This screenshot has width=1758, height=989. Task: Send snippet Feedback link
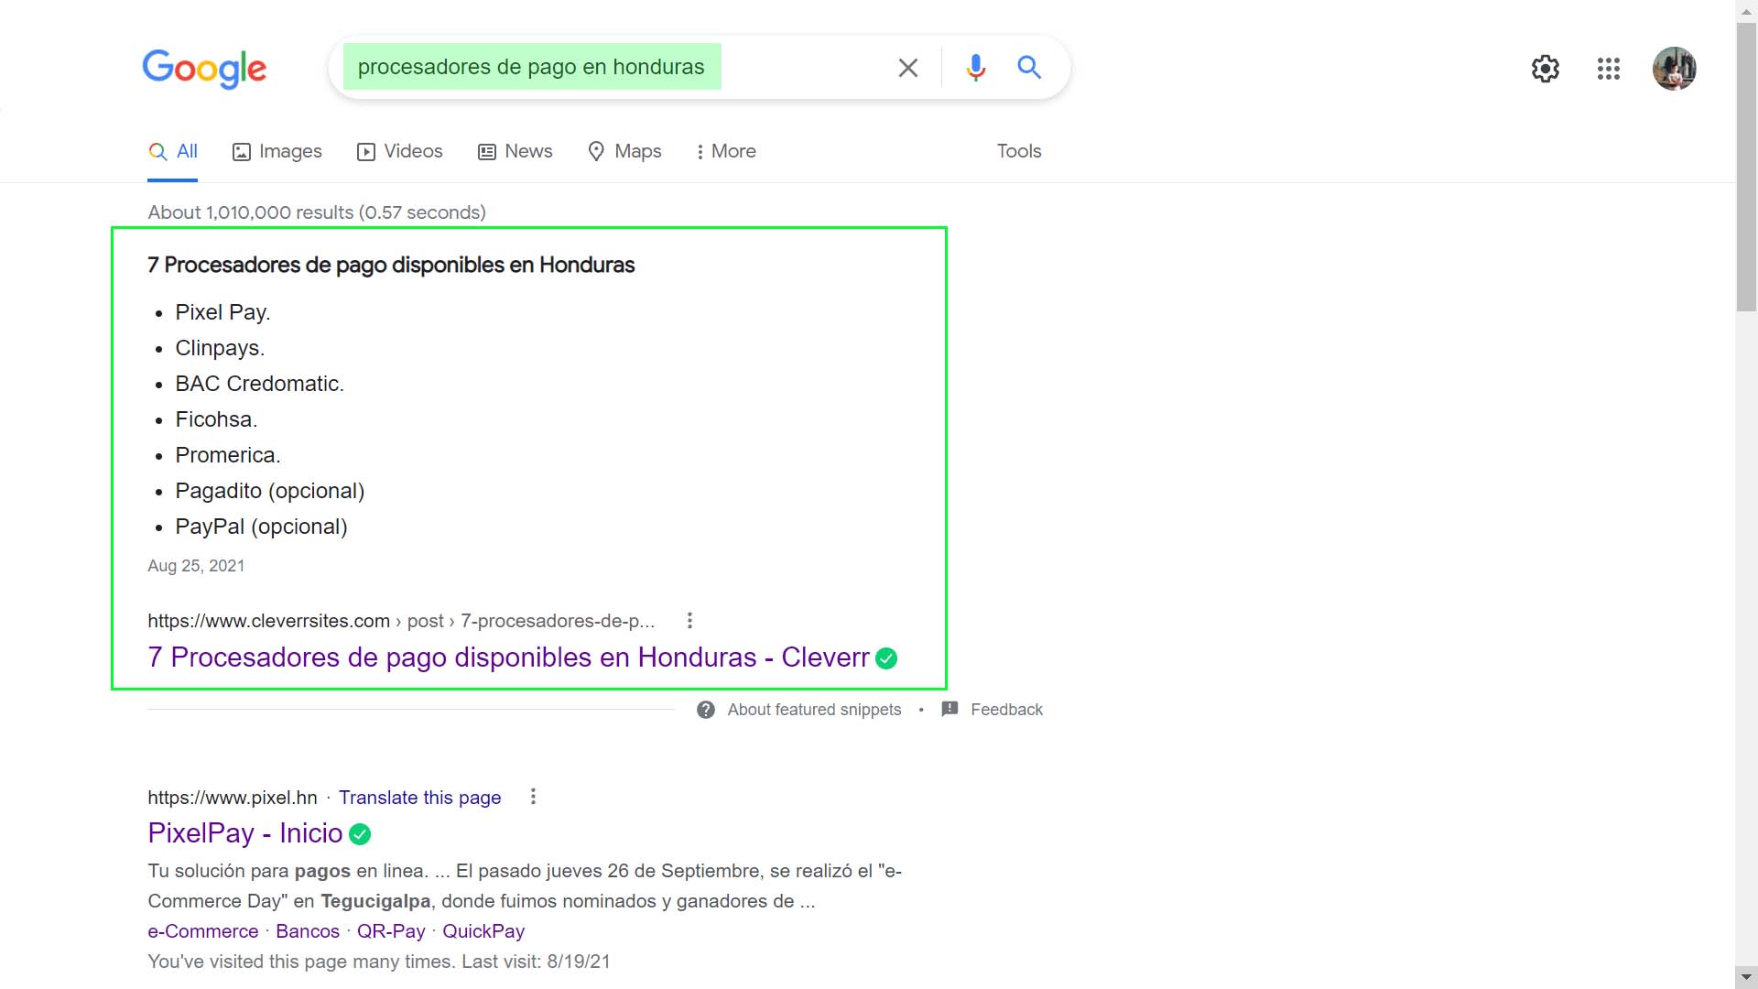pyautogui.click(x=1006, y=710)
